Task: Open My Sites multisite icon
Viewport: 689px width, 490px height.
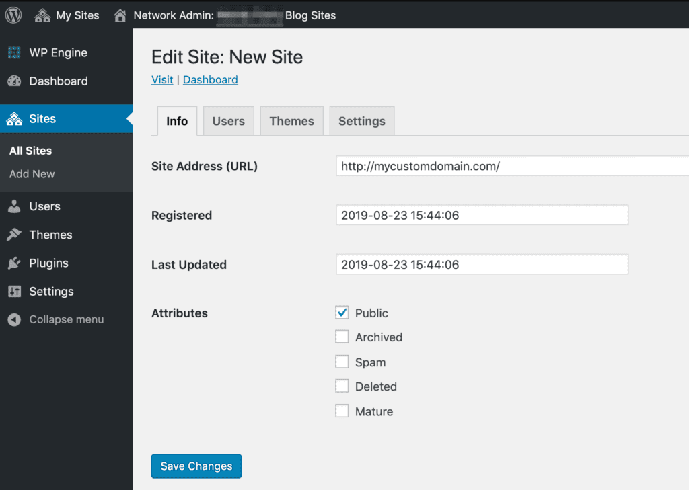Action: [x=42, y=15]
